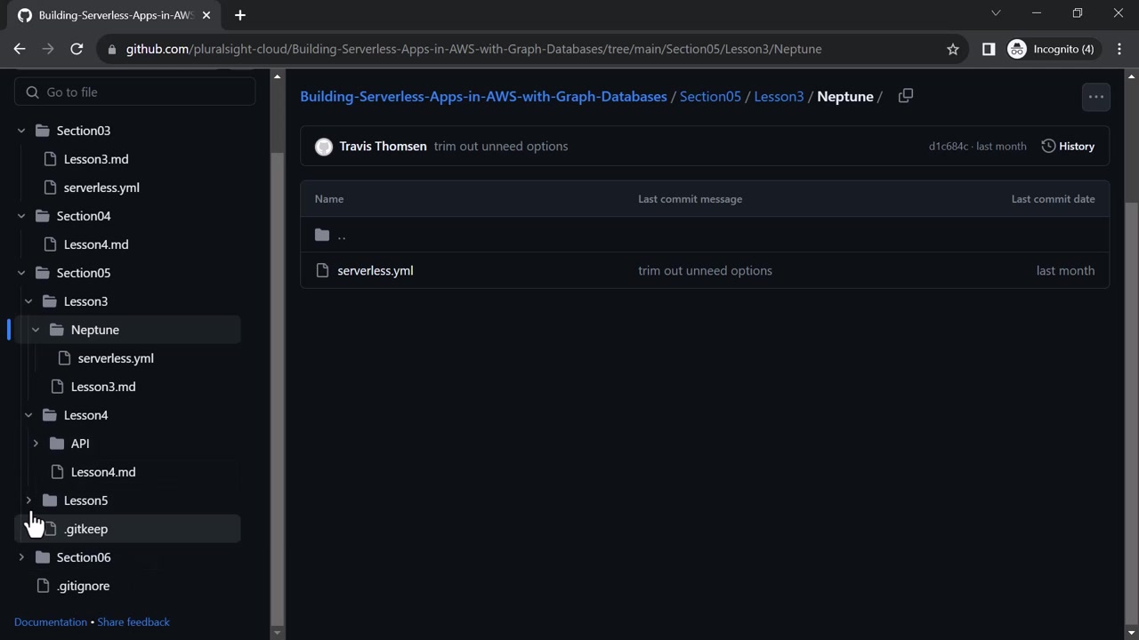Go to Lesson3 via the breadcrumb
Viewport: 1139px width, 640px height.
[779, 96]
